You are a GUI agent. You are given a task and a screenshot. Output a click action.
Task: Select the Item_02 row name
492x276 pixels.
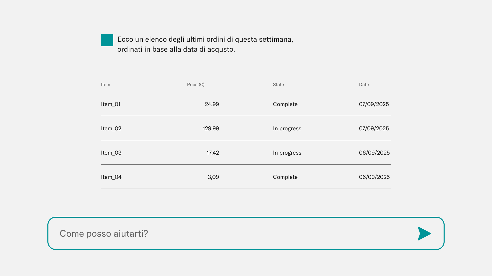click(x=111, y=129)
